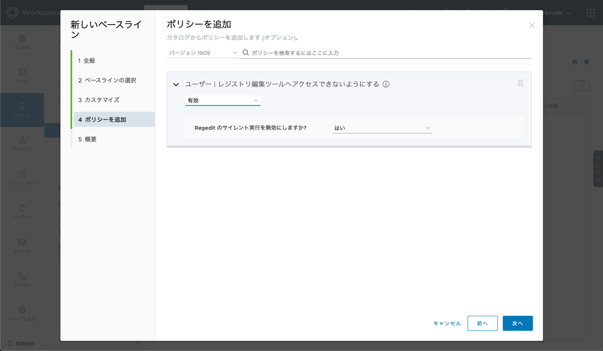The width and height of the screenshot is (603, 351).
Task: Open グループと設定 in the sidebar
Action: tap(22, 313)
